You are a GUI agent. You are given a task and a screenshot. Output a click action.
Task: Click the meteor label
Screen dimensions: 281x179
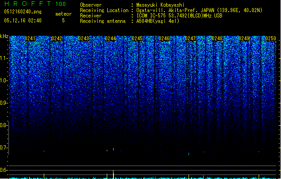coord(63,14)
